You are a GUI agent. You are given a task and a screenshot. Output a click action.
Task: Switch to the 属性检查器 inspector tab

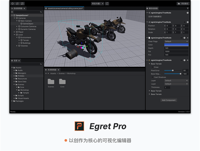(152, 8)
